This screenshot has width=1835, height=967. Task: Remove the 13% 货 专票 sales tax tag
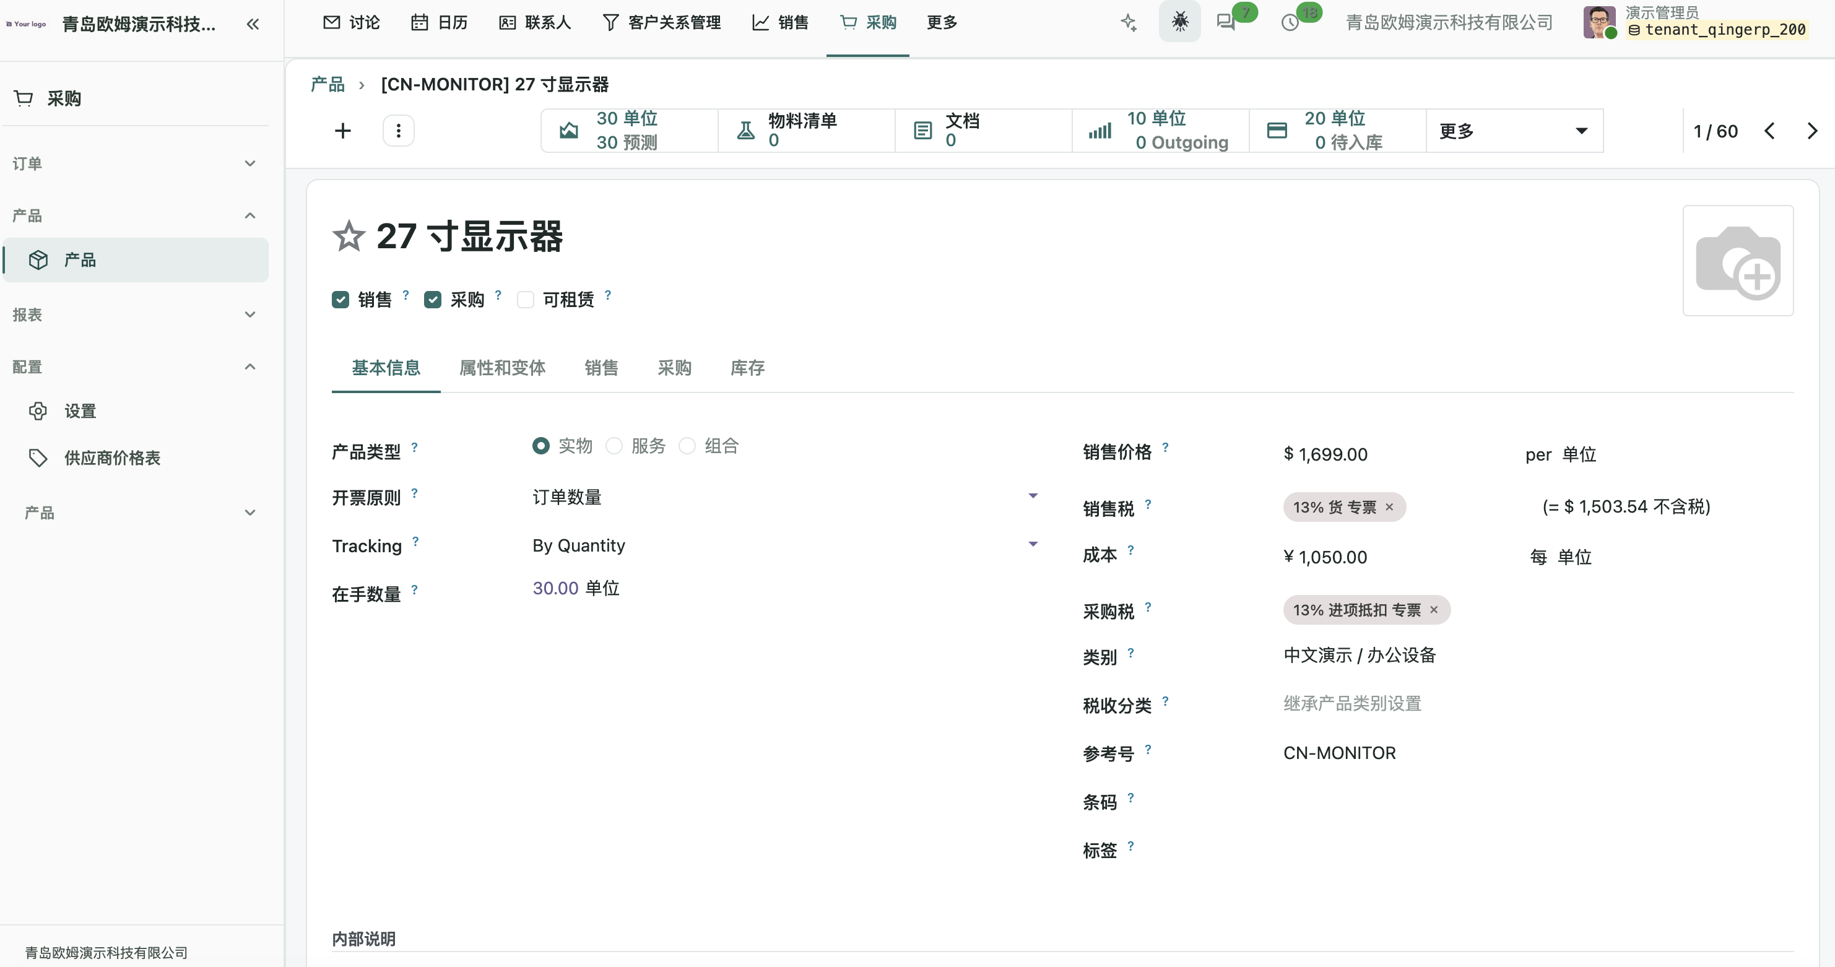point(1389,507)
